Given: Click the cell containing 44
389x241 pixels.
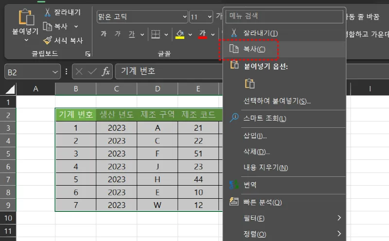Looking at the screenshot, I should click(198, 179).
